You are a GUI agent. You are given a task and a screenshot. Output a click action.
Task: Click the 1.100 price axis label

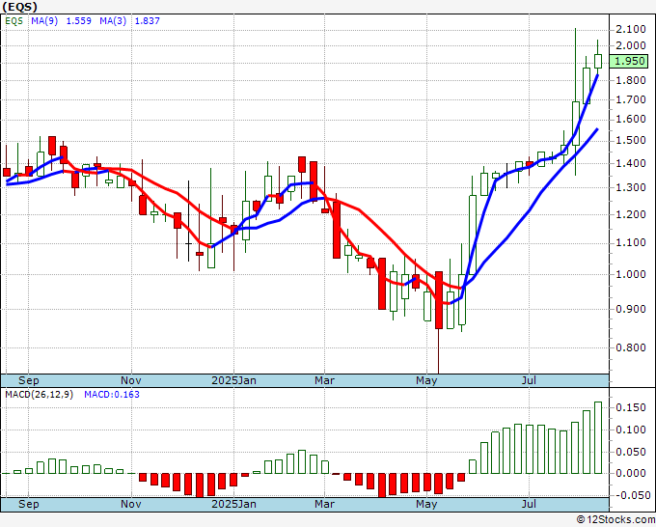click(x=631, y=243)
